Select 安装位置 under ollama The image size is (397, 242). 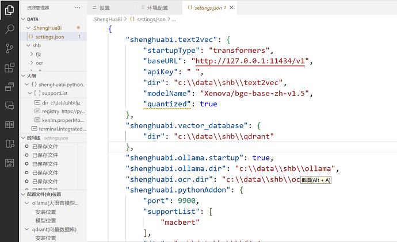point(46,212)
